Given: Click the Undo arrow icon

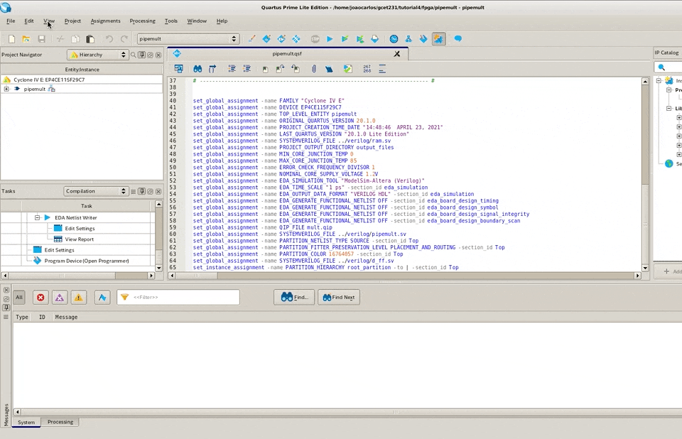Looking at the screenshot, I should click(109, 39).
